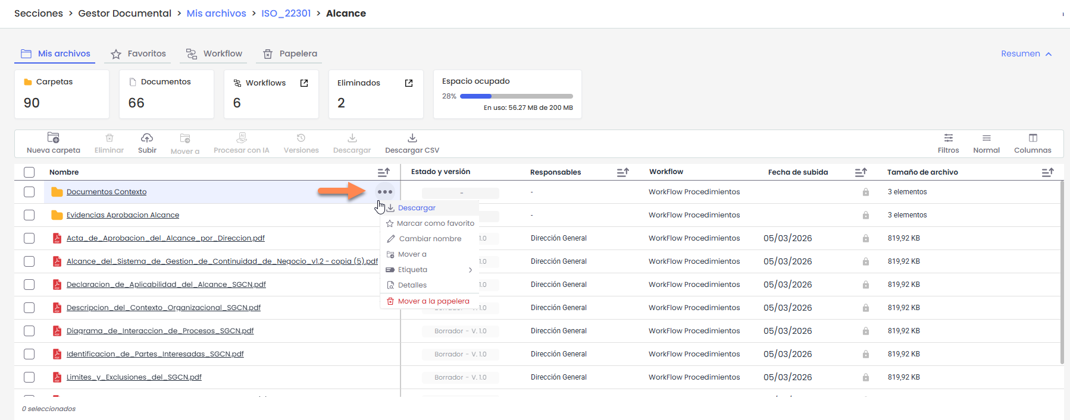Viewport: 1070px width, 420px height.
Task: Check the Documentos Contexto row checkbox
Action: 29,192
